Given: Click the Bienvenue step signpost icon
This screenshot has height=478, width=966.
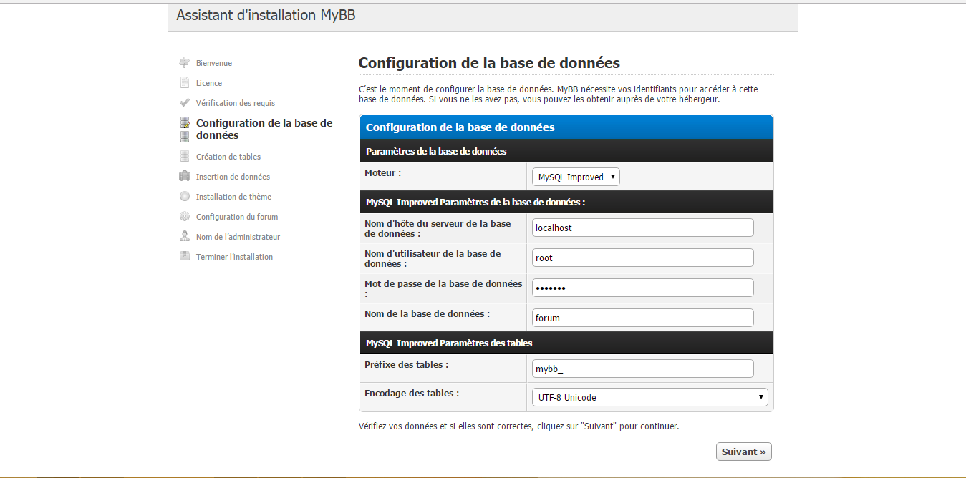Looking at the screenshot, I should [185, 62].
